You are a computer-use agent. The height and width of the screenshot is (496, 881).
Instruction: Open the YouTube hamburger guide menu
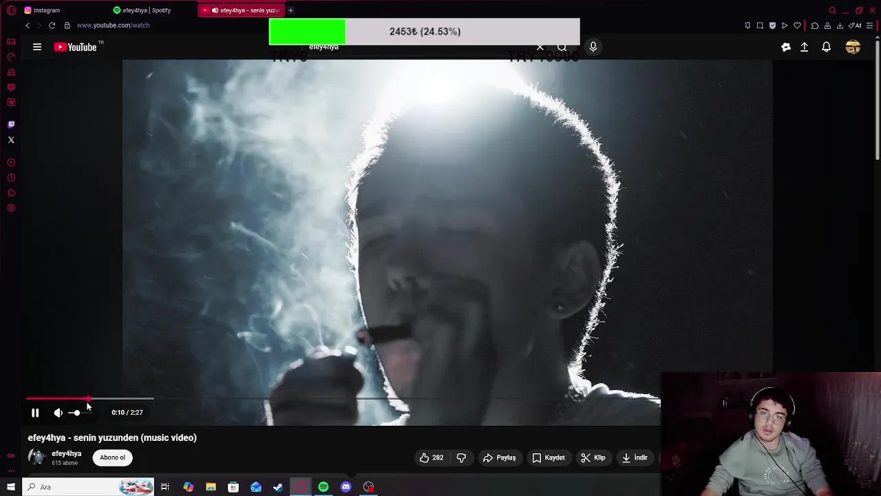coord(37,47)
